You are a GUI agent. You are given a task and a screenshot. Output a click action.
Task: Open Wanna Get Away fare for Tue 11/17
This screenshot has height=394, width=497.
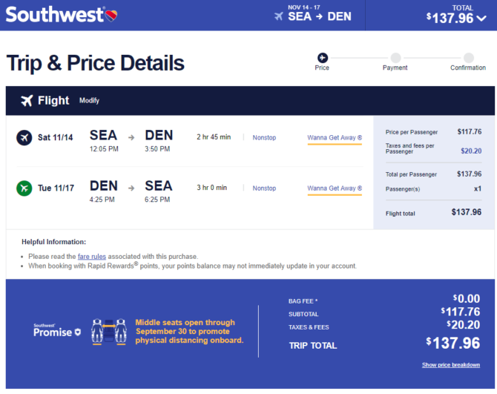coord(335,189)
